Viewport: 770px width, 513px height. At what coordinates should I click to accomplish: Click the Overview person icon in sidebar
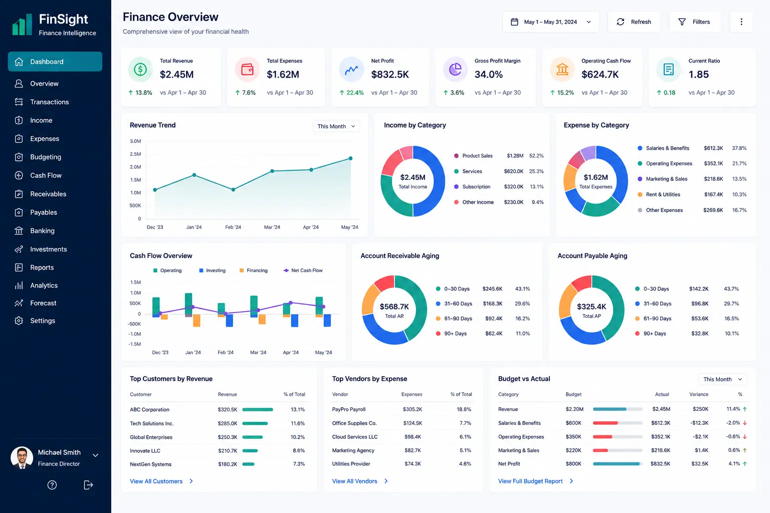click(19, 84)
